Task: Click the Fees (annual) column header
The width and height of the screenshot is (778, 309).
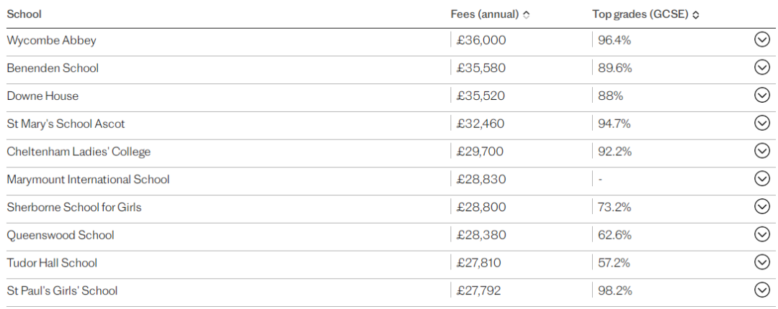Action: pyautogui.click(x=484, y=14)
